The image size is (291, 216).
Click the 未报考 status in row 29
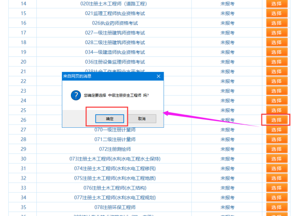click(x=227, y=149)
